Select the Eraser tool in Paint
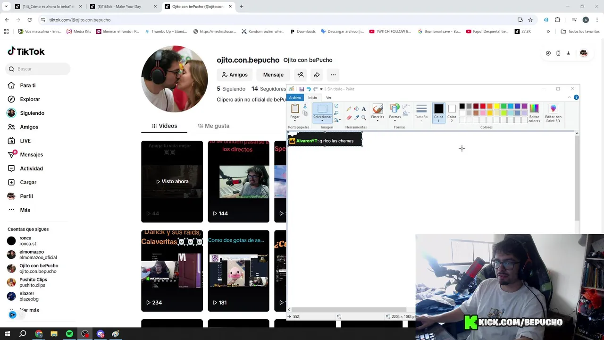This screenshot has width=604, height=340. [x=349, y=118]
